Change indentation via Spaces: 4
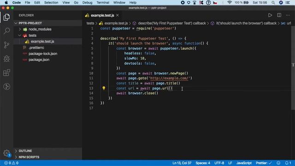 203,163
